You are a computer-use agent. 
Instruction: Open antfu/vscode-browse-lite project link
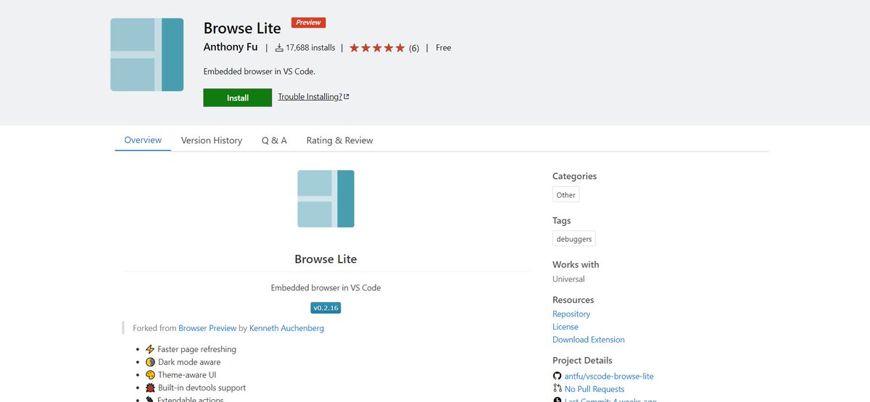coord(609,377)
